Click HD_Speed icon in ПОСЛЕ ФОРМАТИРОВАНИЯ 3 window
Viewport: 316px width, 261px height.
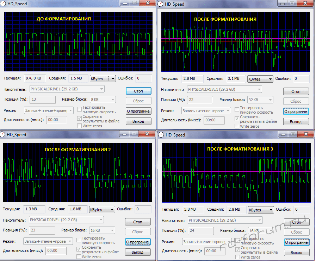(x=161, y=135)
